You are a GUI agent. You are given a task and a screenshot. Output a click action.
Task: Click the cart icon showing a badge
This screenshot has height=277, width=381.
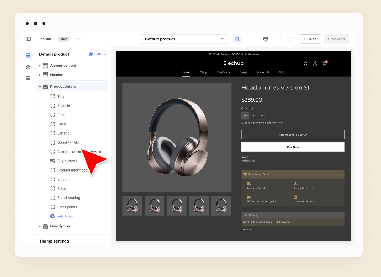324,63
